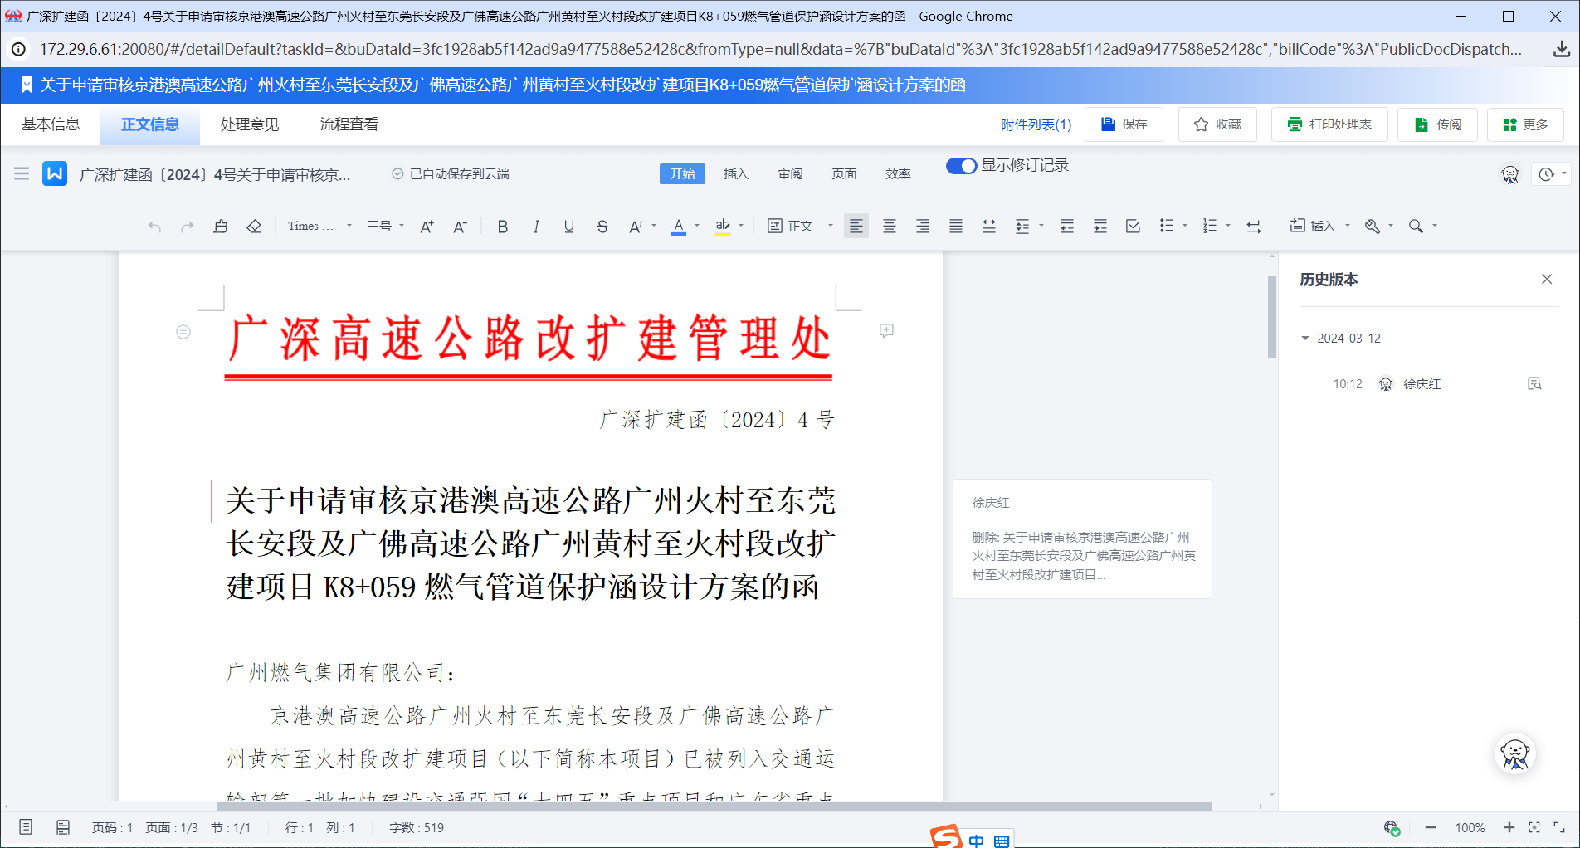Screen dimensions: 1580x848
Task: Click the paragraph marker icon left of heading
Action: [x=183, y=332]
